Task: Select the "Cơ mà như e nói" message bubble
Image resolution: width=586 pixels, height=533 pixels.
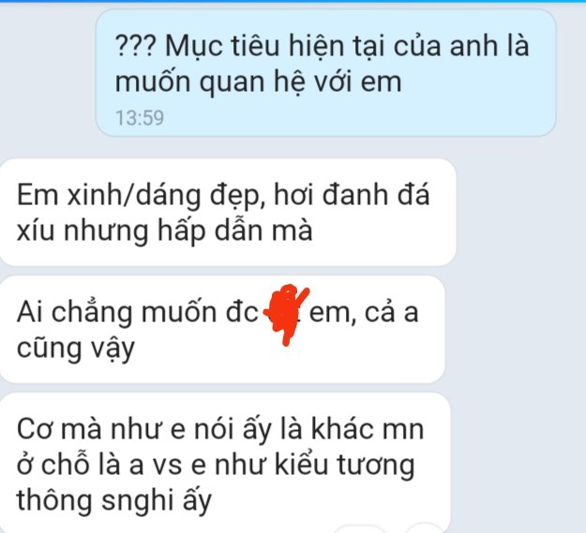Action: [225, 463]
